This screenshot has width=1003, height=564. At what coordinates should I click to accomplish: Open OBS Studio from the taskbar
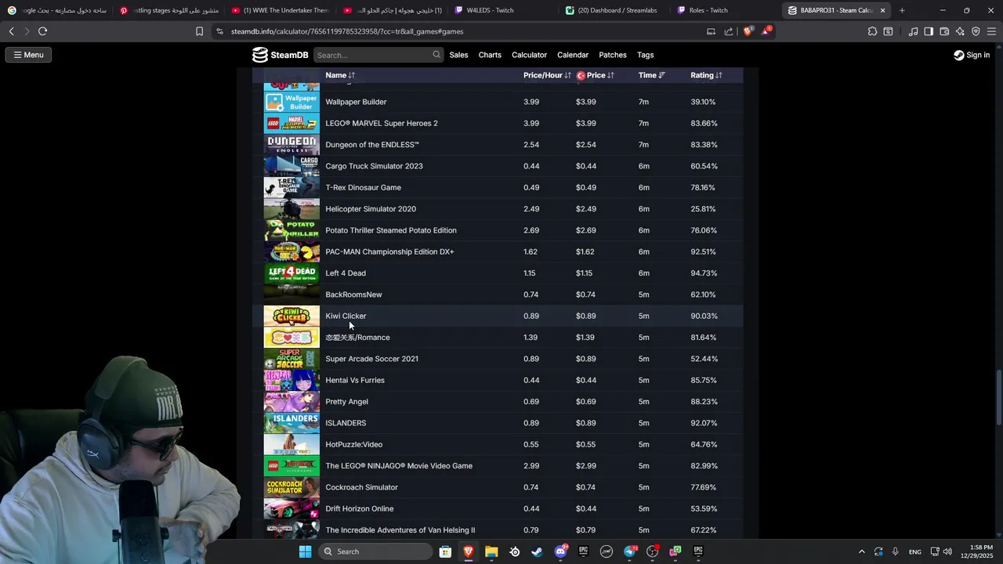652,551
